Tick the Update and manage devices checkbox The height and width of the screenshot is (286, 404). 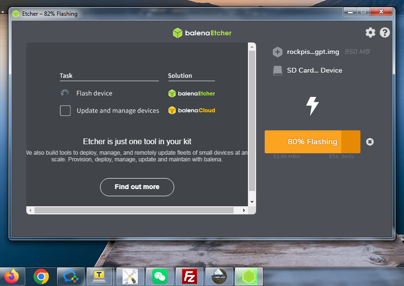(x=65, y=111)
